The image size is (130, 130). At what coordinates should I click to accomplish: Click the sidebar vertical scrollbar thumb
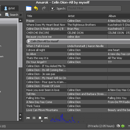(20, 45)
